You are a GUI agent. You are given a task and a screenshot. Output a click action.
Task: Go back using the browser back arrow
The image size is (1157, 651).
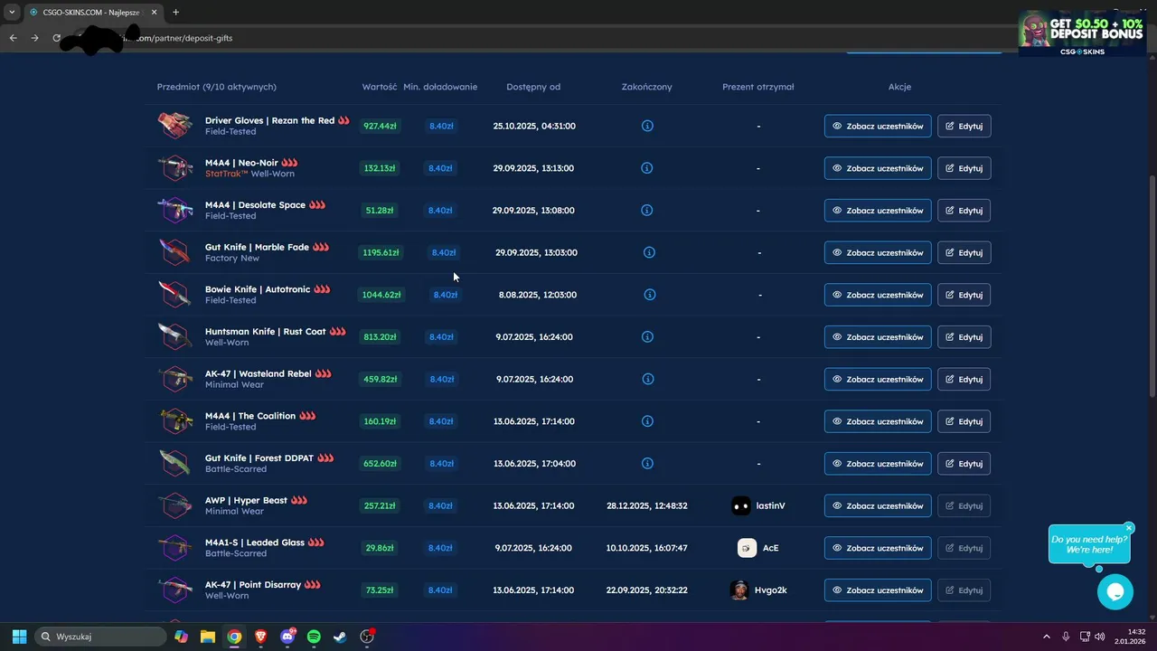pyautogui.click(x=13, y=38)
